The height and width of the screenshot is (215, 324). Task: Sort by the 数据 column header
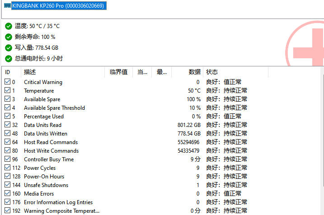pyautogui.click(x=188, y=72)
